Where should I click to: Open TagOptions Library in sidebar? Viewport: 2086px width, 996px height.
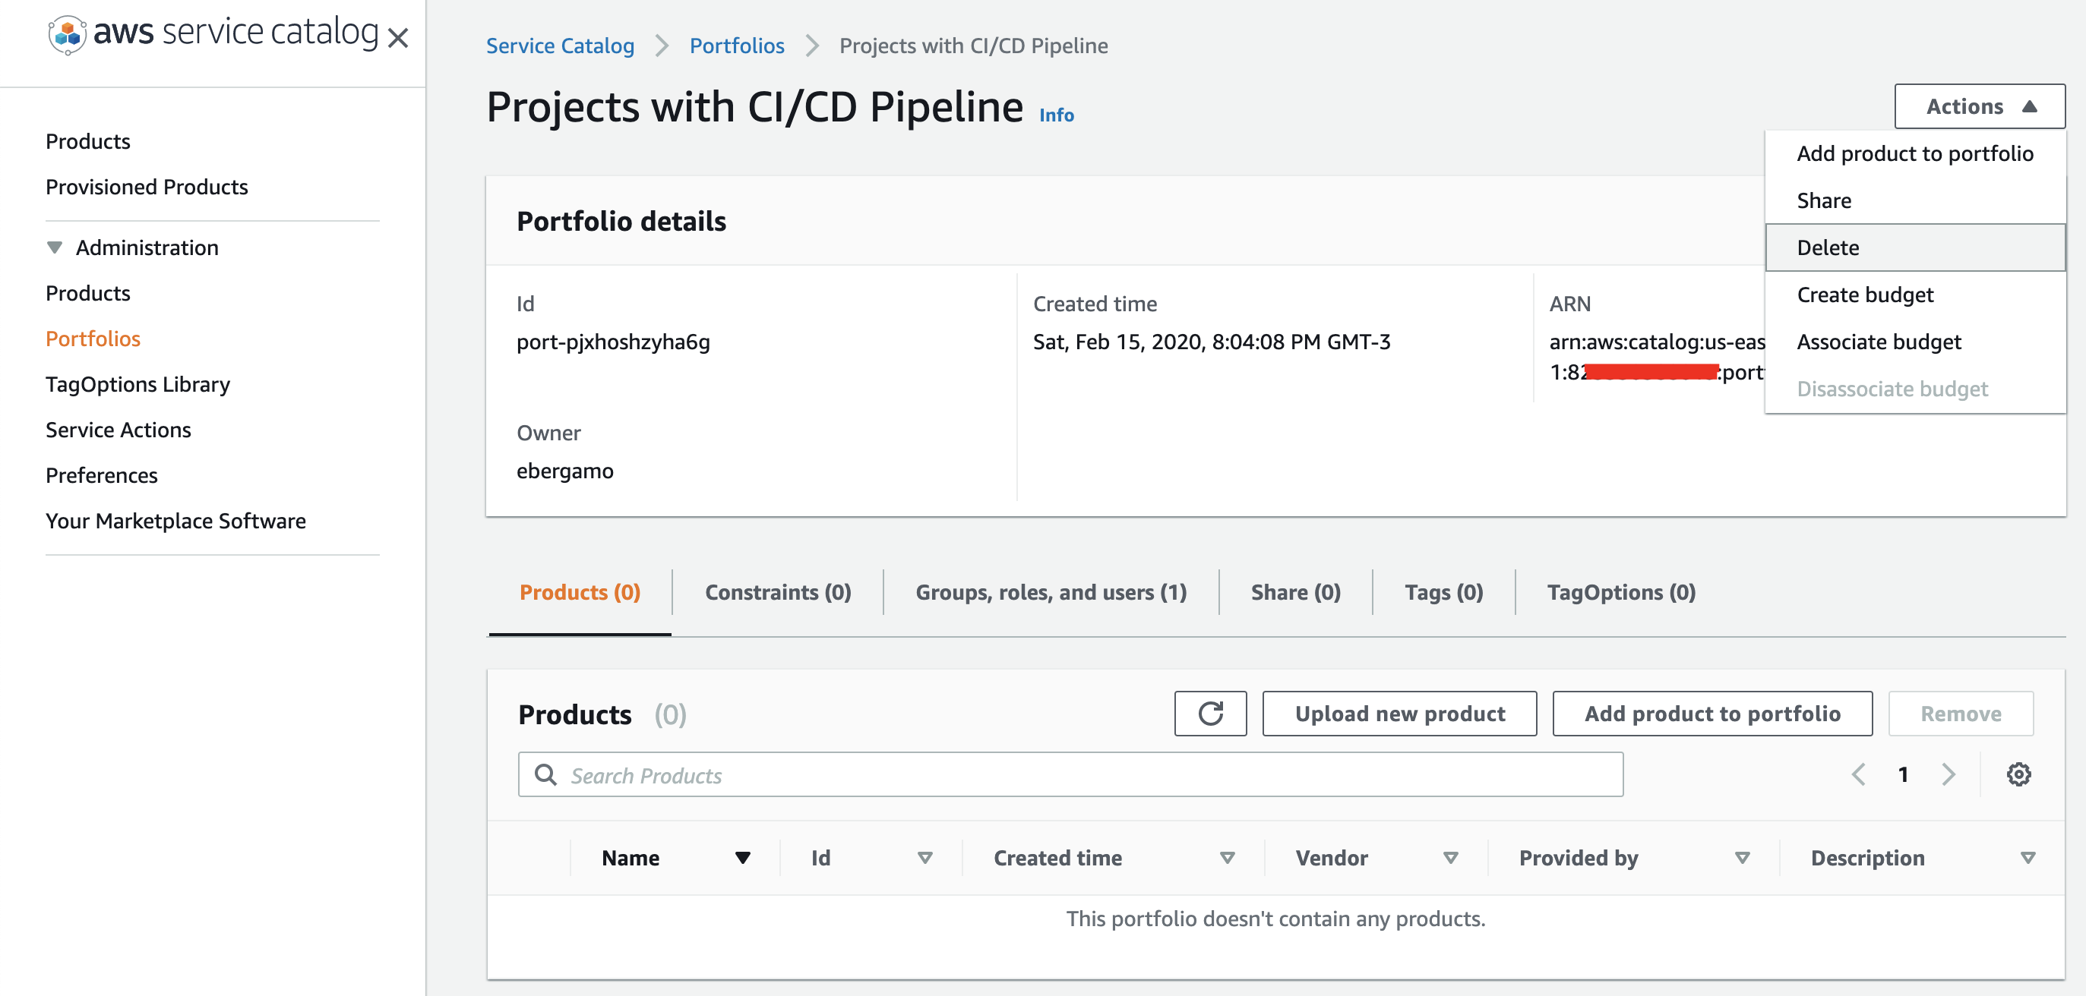click(137, 384)
